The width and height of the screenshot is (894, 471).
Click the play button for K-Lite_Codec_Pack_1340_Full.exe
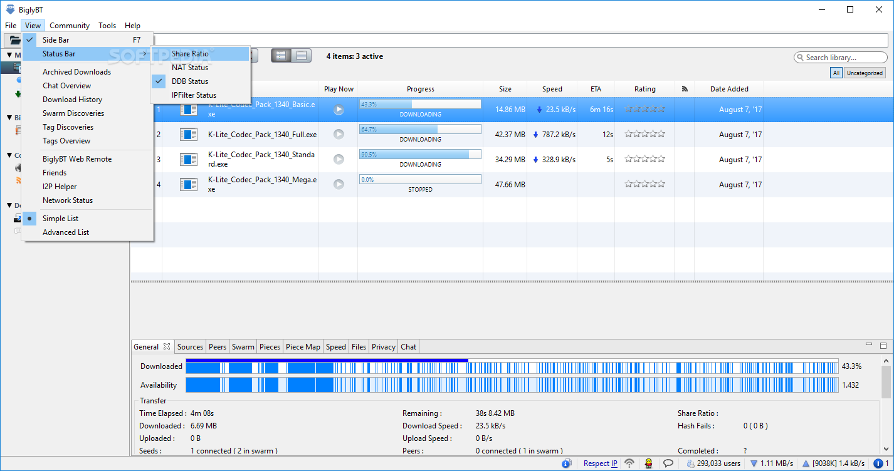[x=339, y=134]
